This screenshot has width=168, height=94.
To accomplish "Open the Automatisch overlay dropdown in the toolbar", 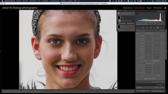I will pyautogui.click(x=17, y=91).
